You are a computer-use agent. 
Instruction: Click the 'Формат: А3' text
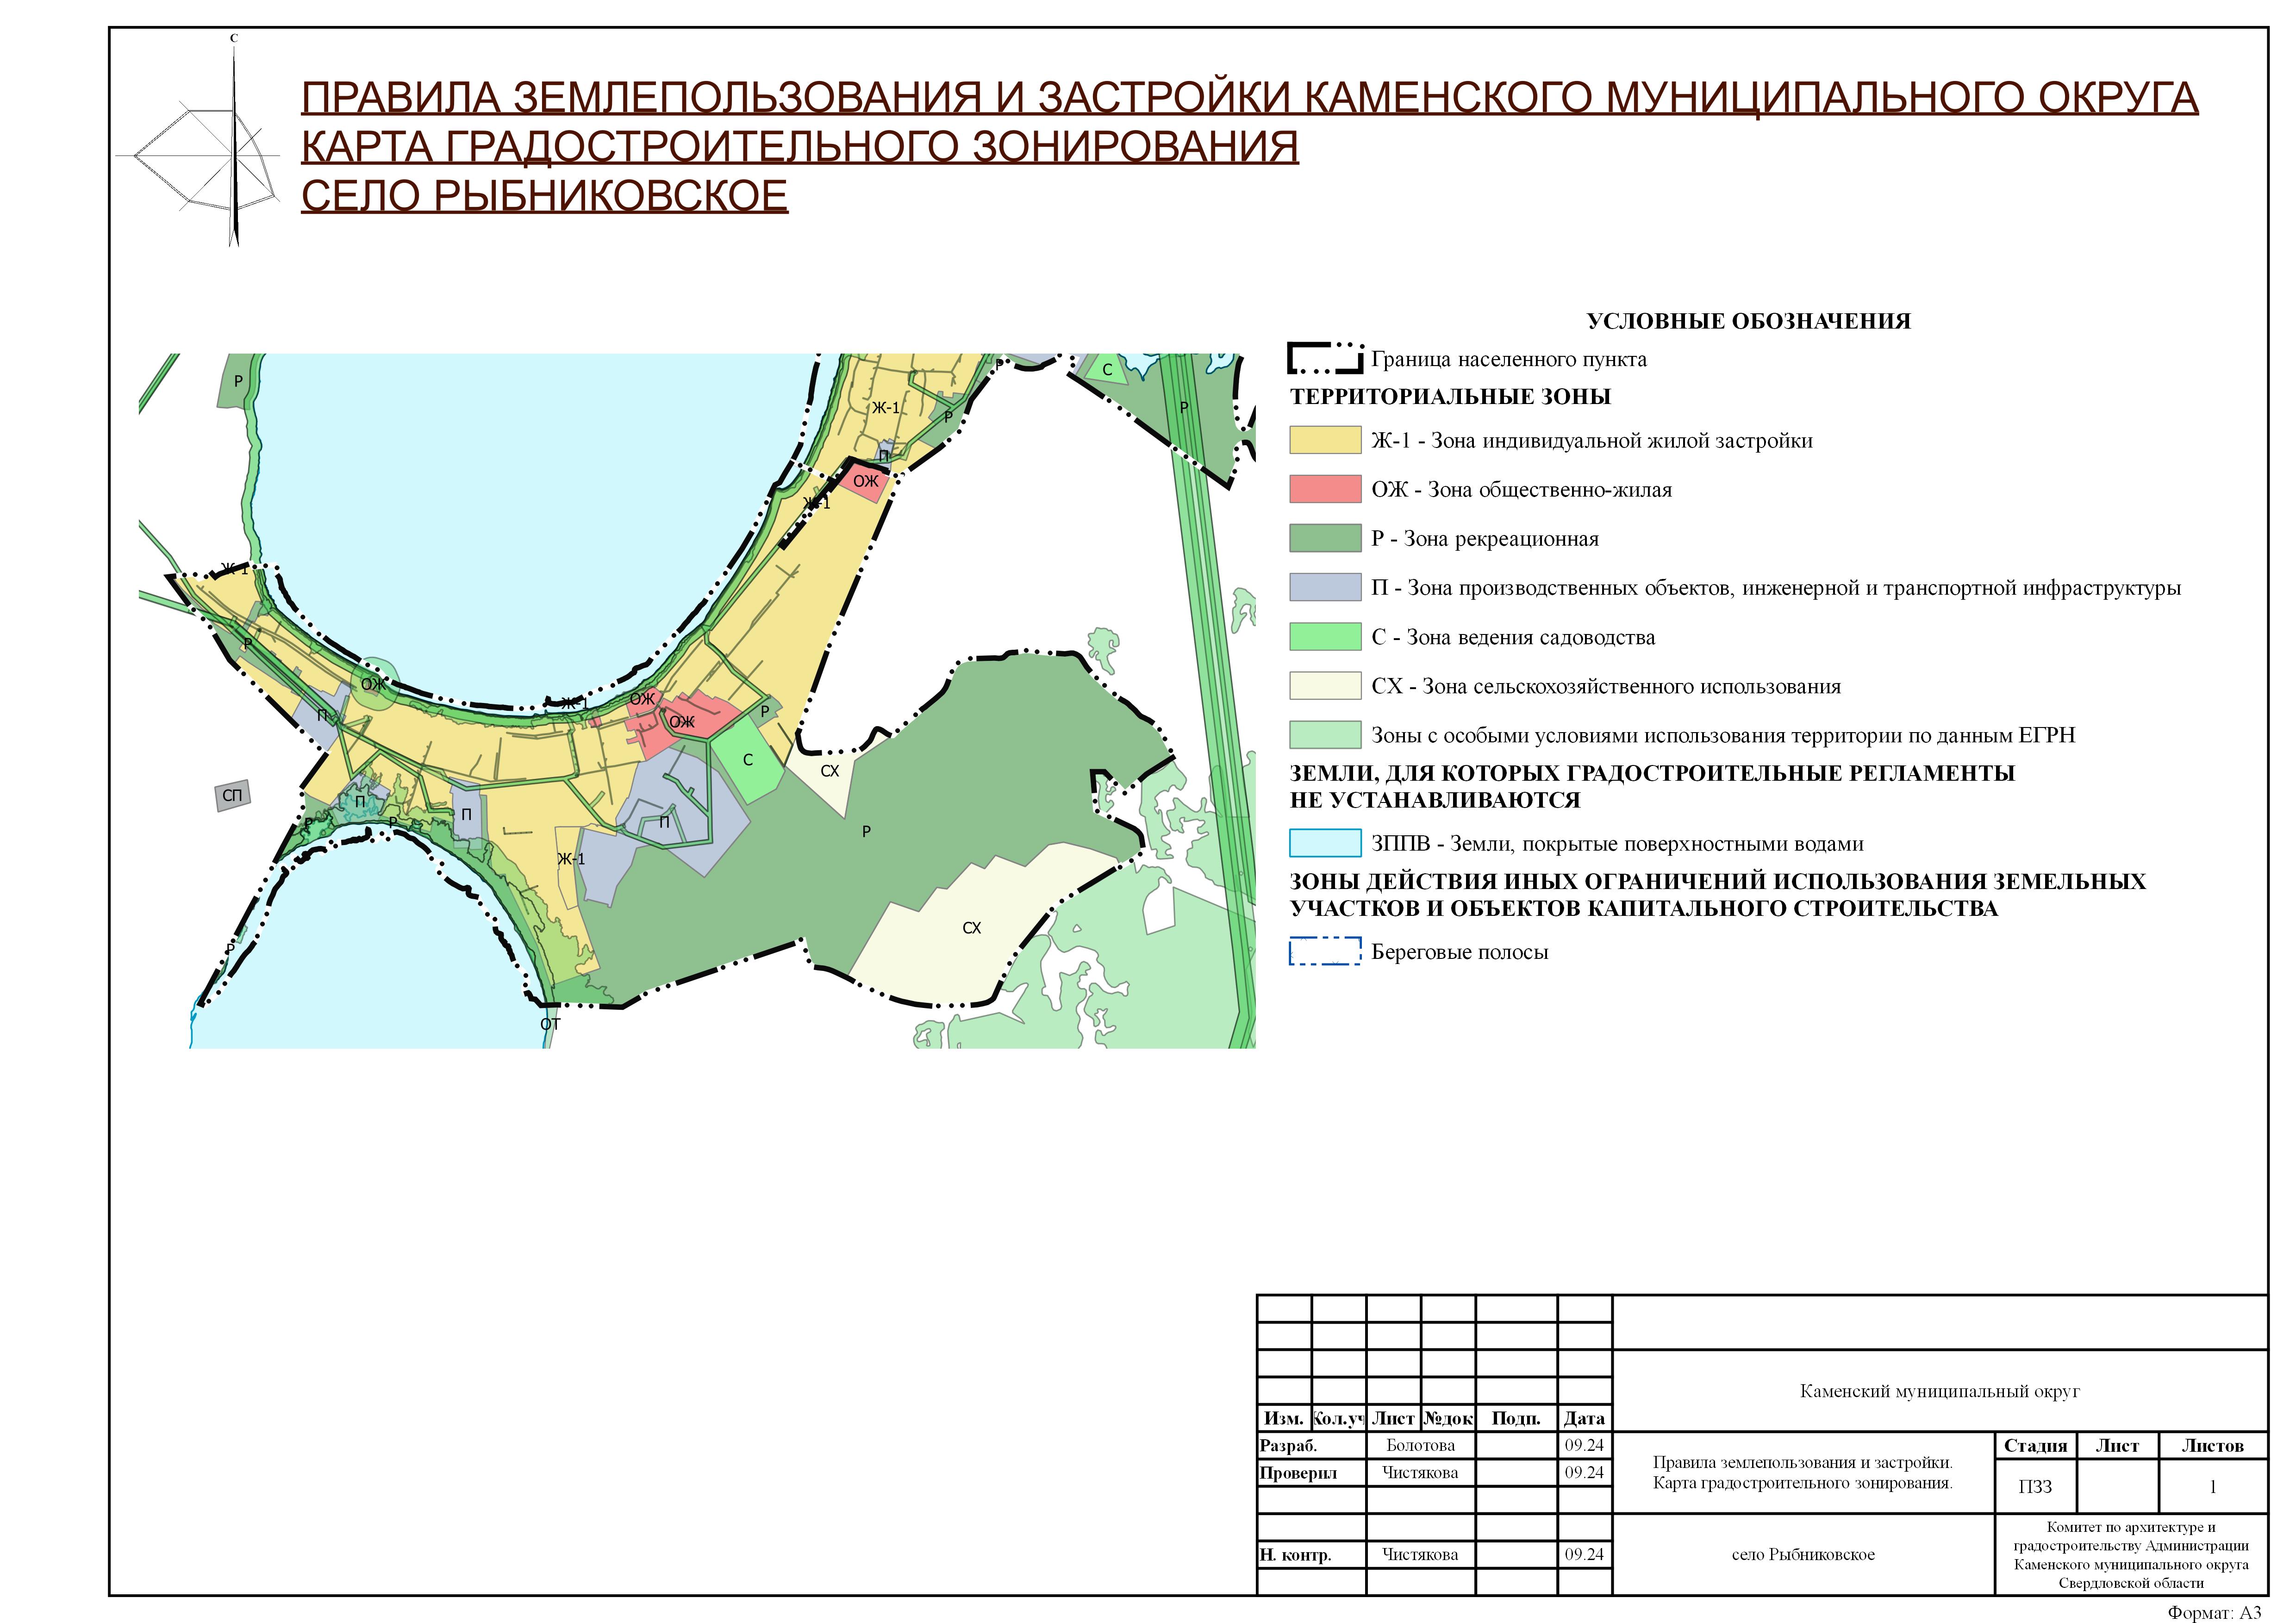(x=2214, y=1612)
